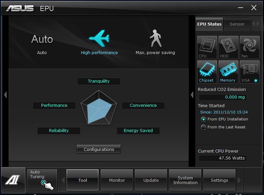
Task: Click the AI Suite logo icon
Action: pyautogui.click(x=13, y=180)
